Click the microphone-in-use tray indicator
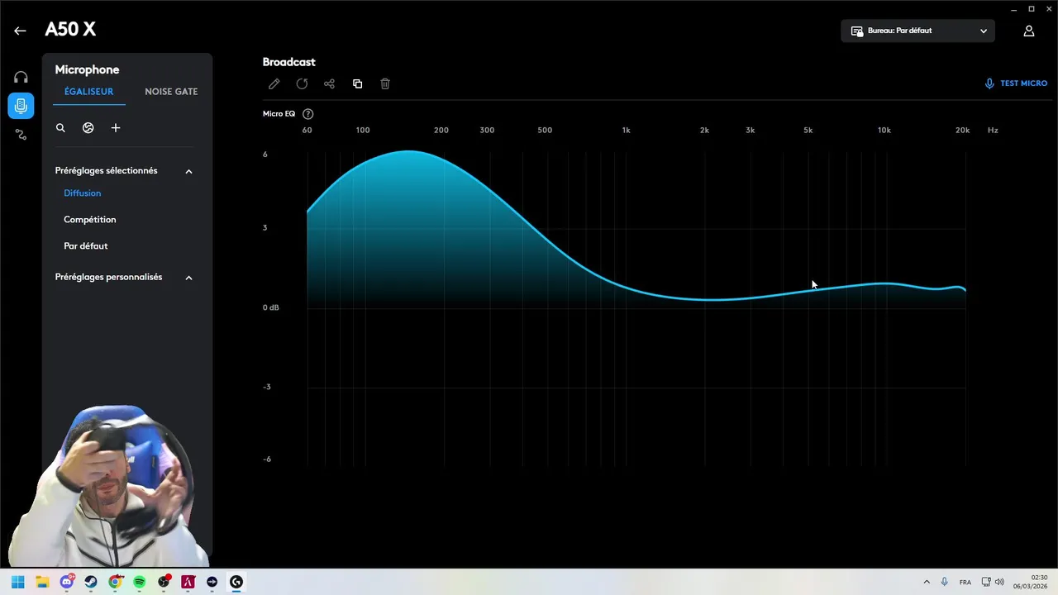The image size is (1058, 595). (x=944, y=582)
